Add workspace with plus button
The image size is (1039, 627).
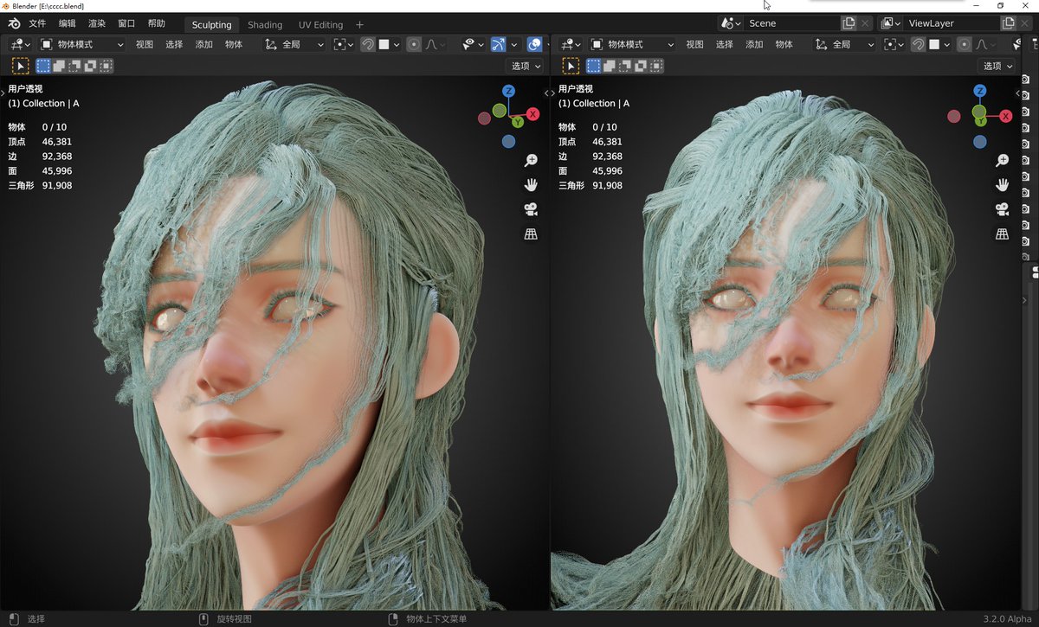coord(360,24)
